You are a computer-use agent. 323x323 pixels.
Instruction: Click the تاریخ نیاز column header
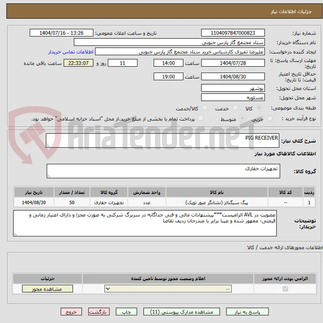pyautogui.click(x=34, y=192)
